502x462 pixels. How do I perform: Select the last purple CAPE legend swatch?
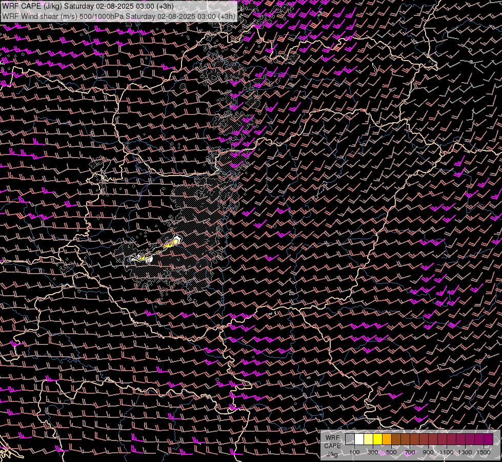488,439
